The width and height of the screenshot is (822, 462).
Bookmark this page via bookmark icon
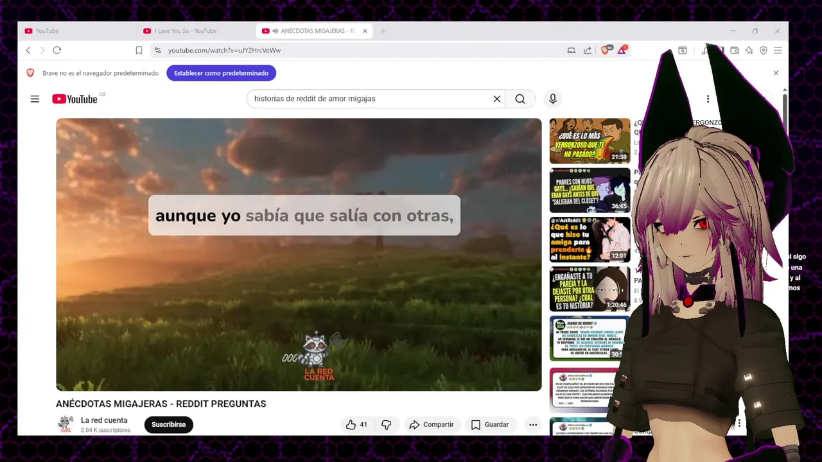pos(139,50)
